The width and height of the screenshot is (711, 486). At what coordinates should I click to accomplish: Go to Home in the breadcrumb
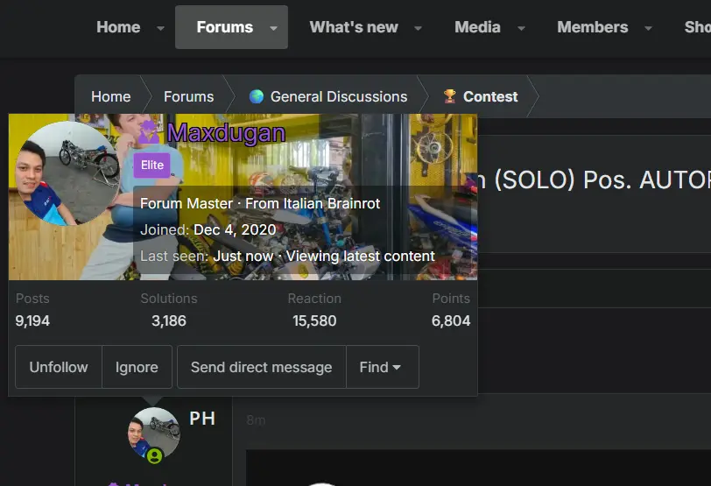coord(110,96)
